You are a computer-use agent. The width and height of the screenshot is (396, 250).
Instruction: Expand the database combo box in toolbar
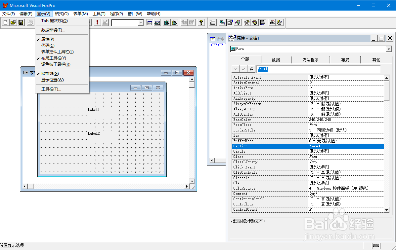point(141,23)
